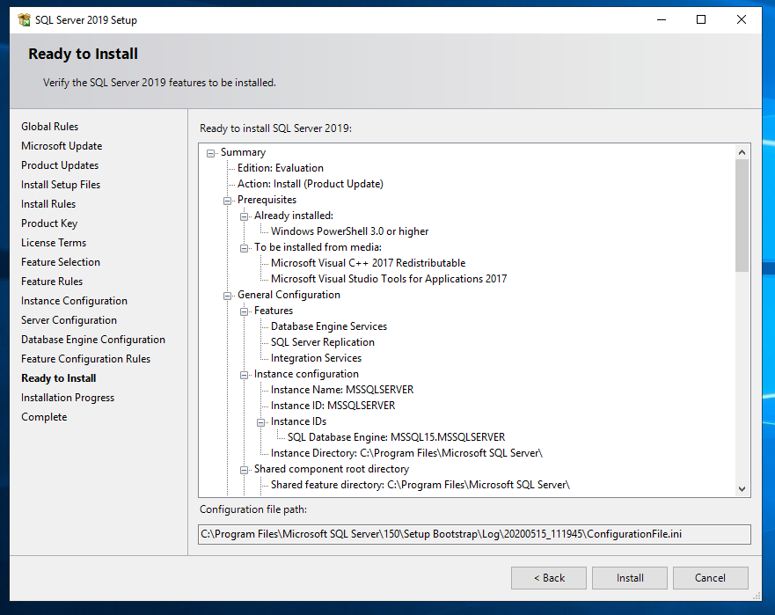The image size is (775, 615).
Task: Minimize the SQL Server Setup window
Action: tap(662, 19)
